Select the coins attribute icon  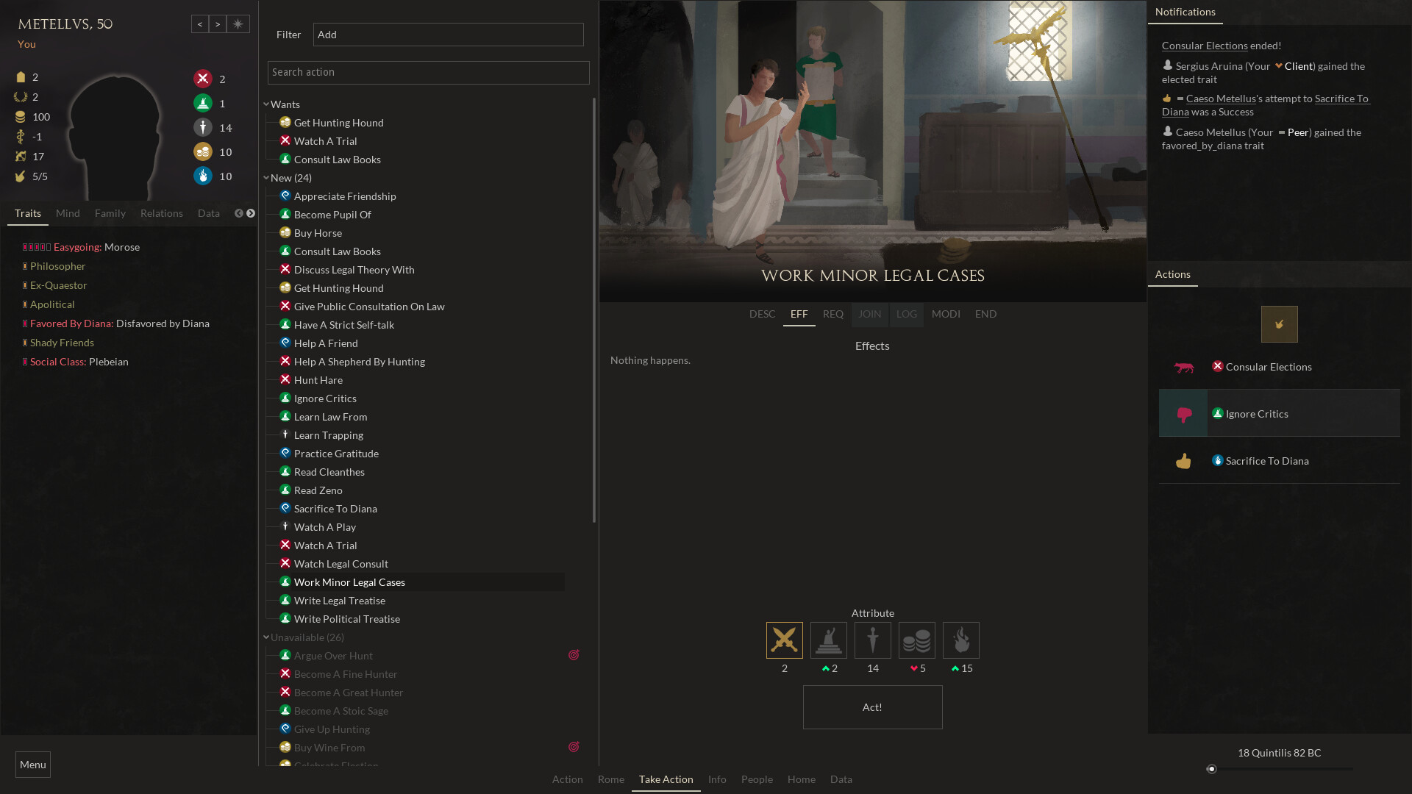916,640
